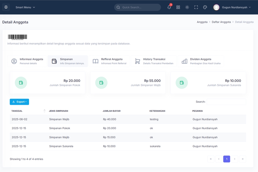Sort by Keterangan column header

157,111
